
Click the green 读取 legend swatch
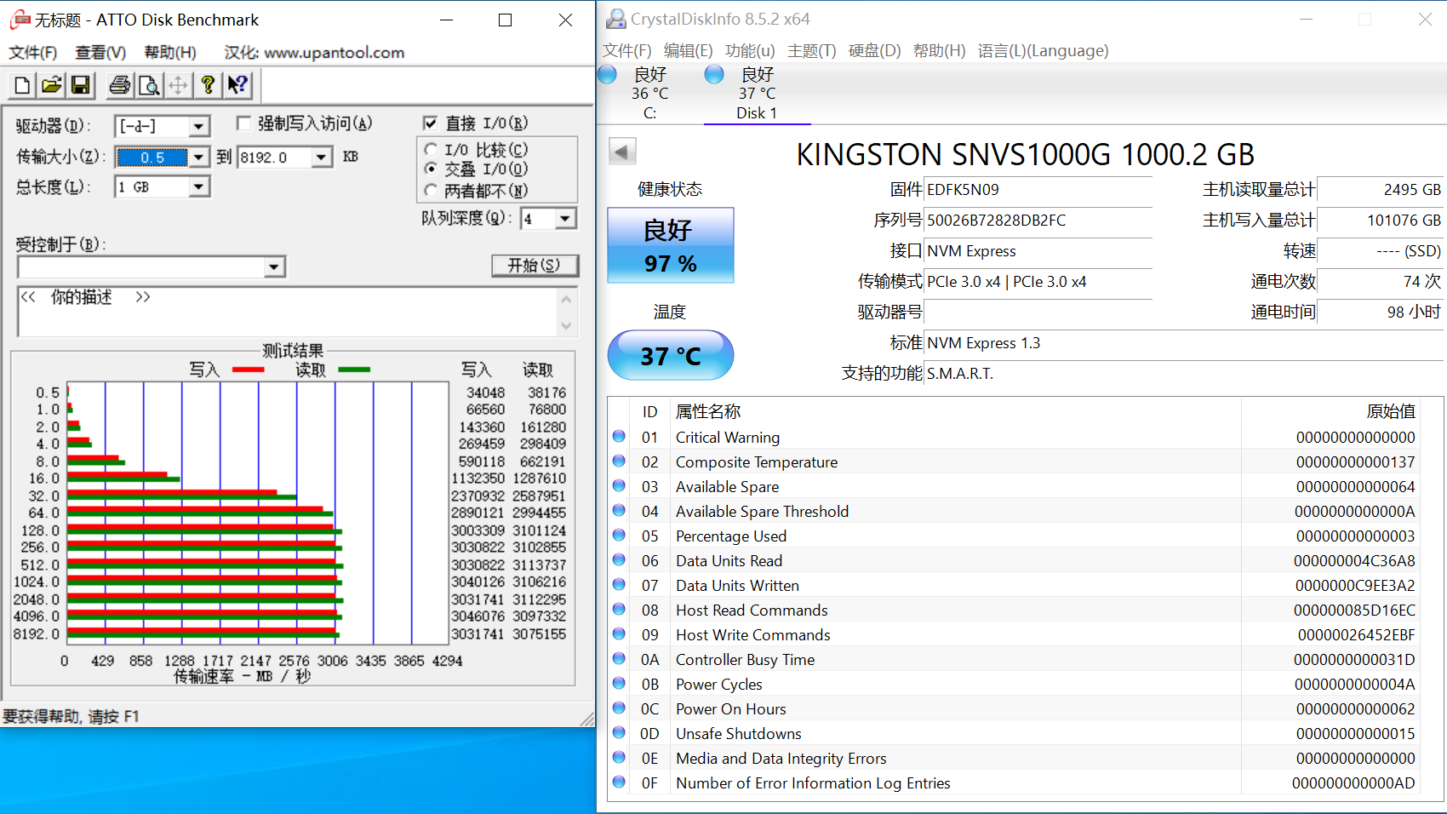click(x=354, y=370)
